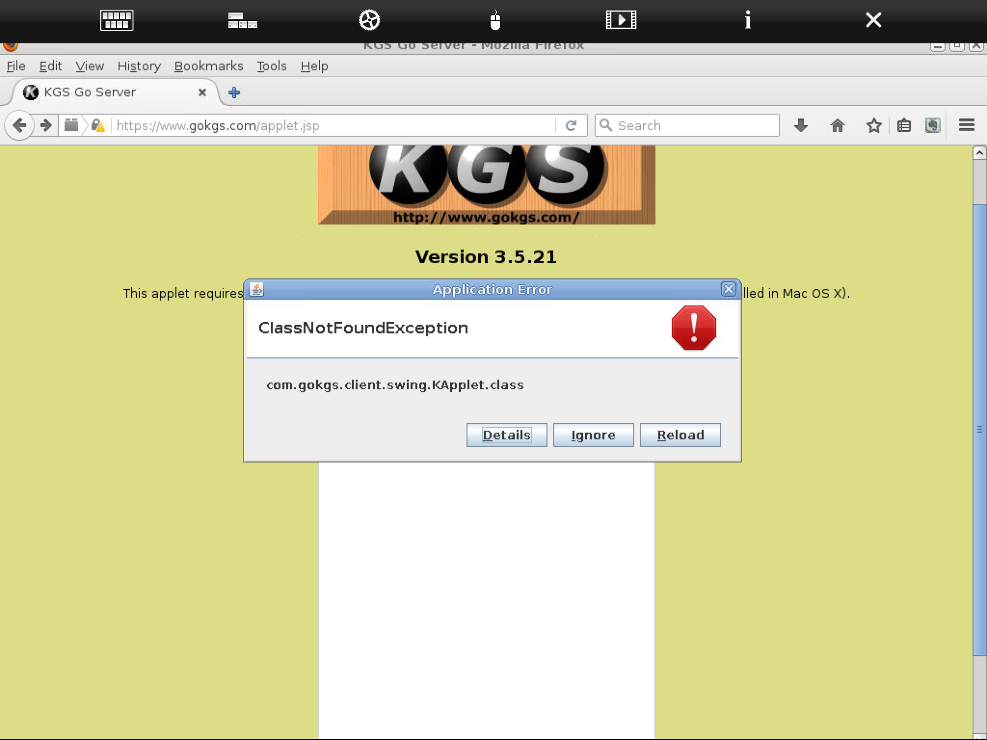987x740 pixels.
Task: Open the Bookmarks menu
Action: pos(209,66)
